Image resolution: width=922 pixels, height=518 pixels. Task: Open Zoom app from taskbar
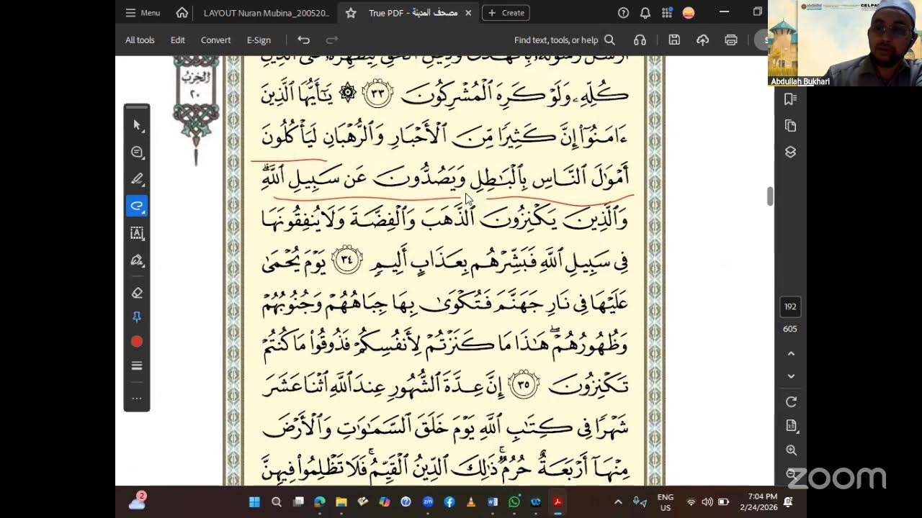coord(428,502)
